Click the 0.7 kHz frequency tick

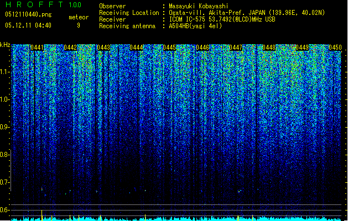(x=5, y=182)
